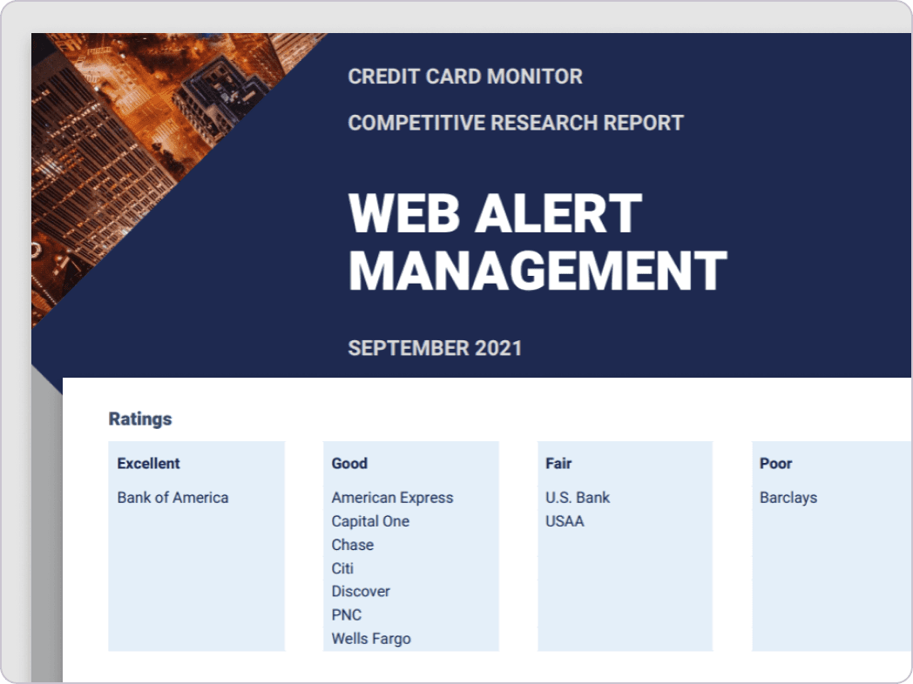Select 'Capital One' in the Good column

pos(370,521)
